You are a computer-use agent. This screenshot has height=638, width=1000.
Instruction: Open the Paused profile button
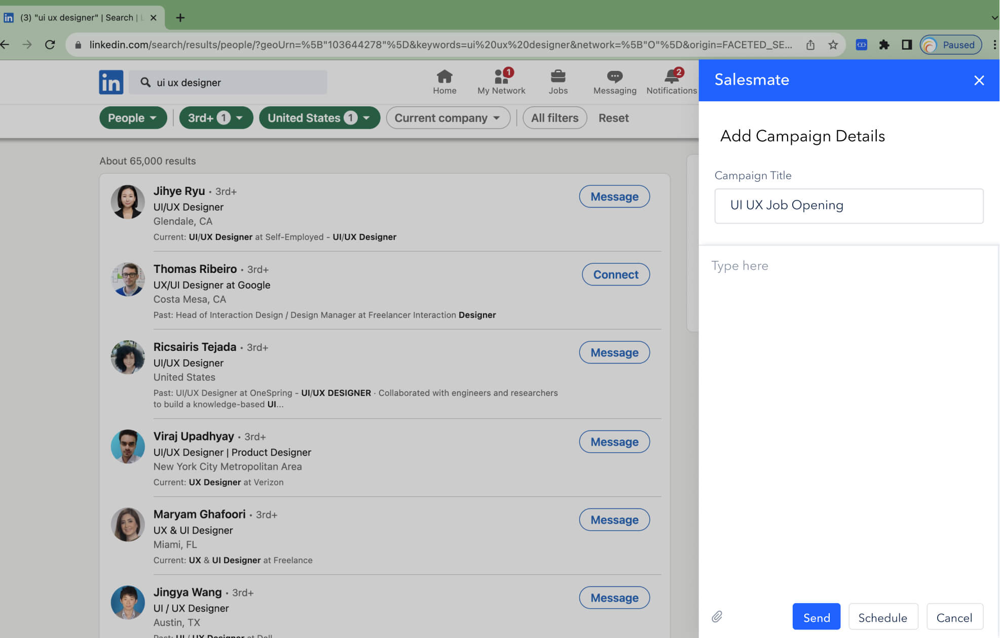(x=950, y=45)
